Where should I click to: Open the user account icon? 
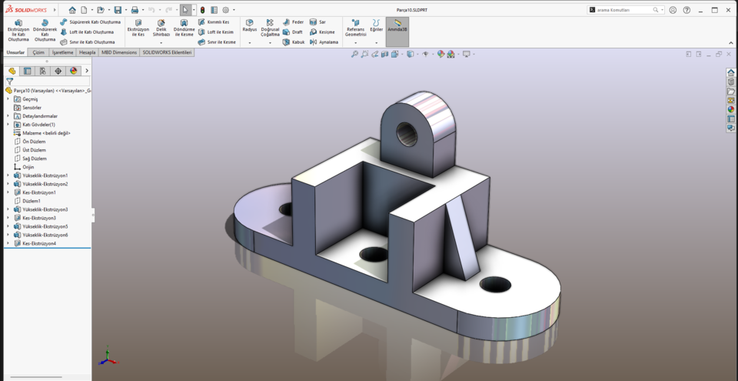(x=673, y=10)
